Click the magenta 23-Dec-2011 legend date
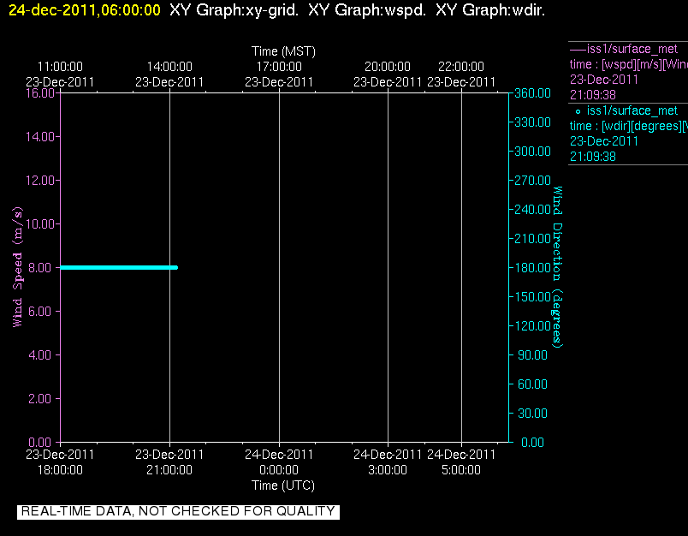This screenshot has height=536, width=688. pyautogui.click(x=604, y=80)
